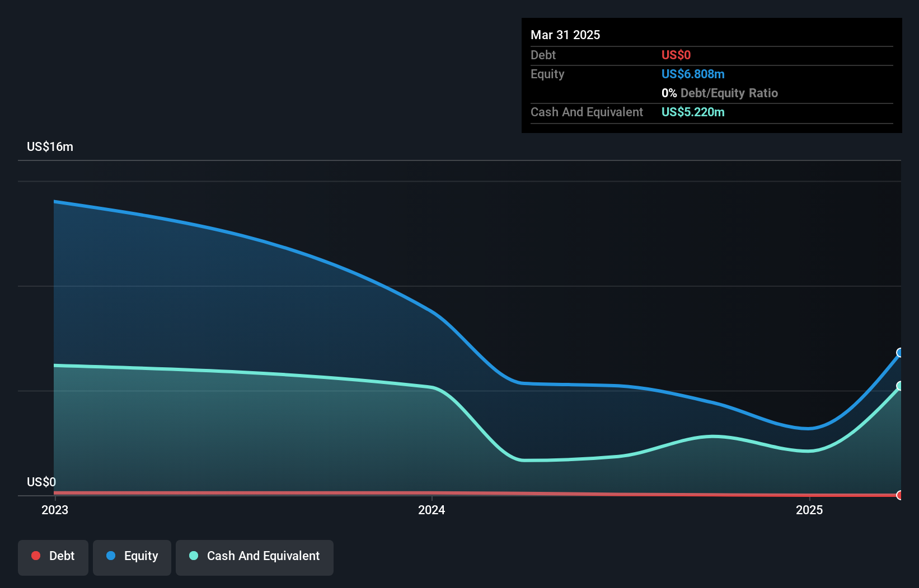Click the US$5.220m cash value
919x588 pixels.
[693, 112]
